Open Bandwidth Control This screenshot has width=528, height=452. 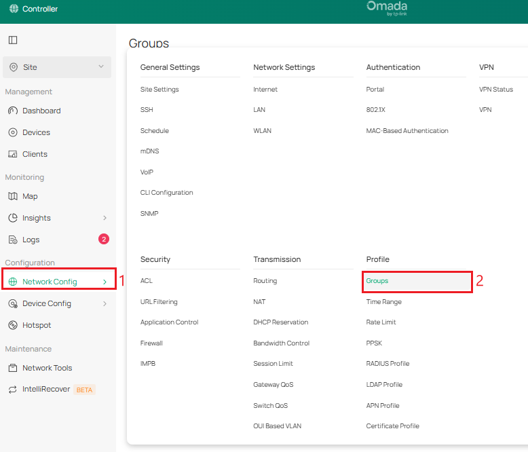click(x=281, y=343)
